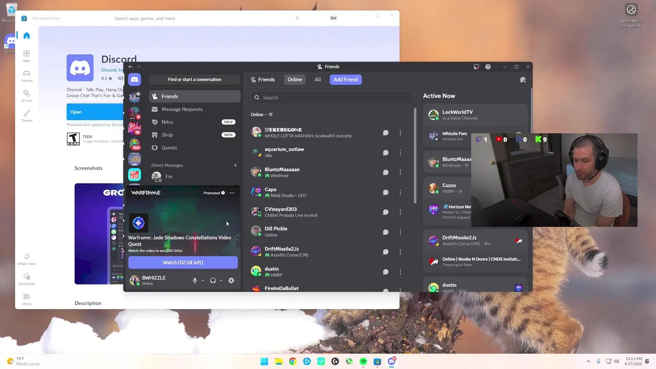Open taskbar volume icon
This screenshot has height=369, width=656.
(x=617, y=361)
